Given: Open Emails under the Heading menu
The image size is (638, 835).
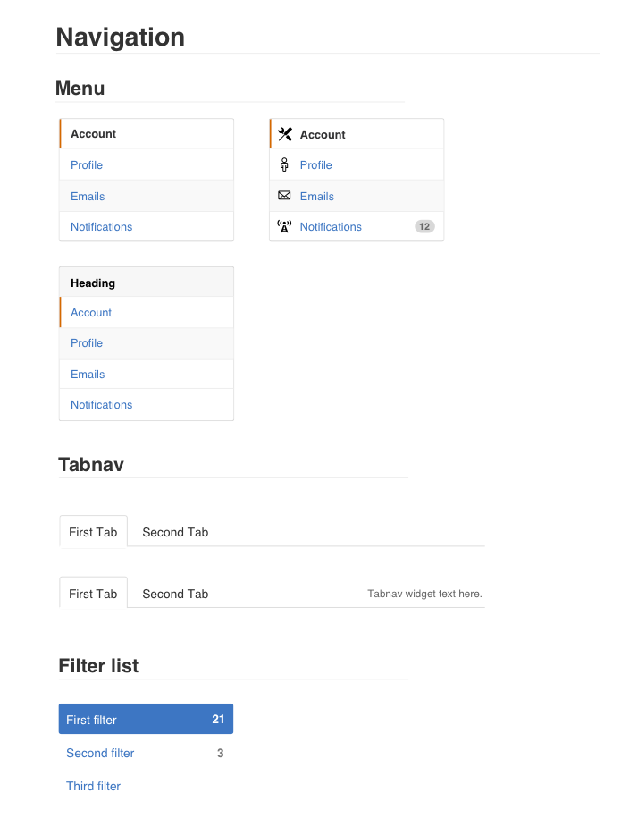Looking at the screenshot, I should [88, 375].
